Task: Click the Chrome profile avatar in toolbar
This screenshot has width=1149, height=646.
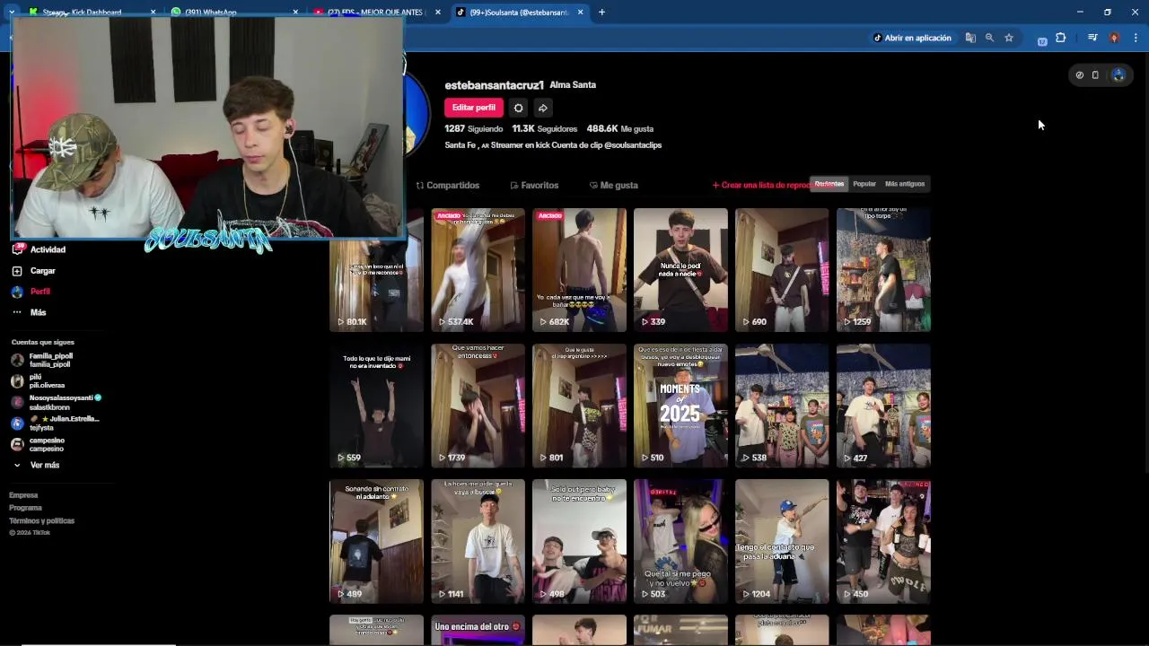Action: click(x=1114, y=38)
